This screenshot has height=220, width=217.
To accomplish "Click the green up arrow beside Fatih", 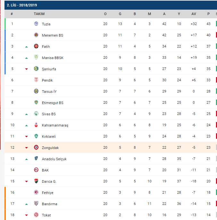I will [27, 47].
